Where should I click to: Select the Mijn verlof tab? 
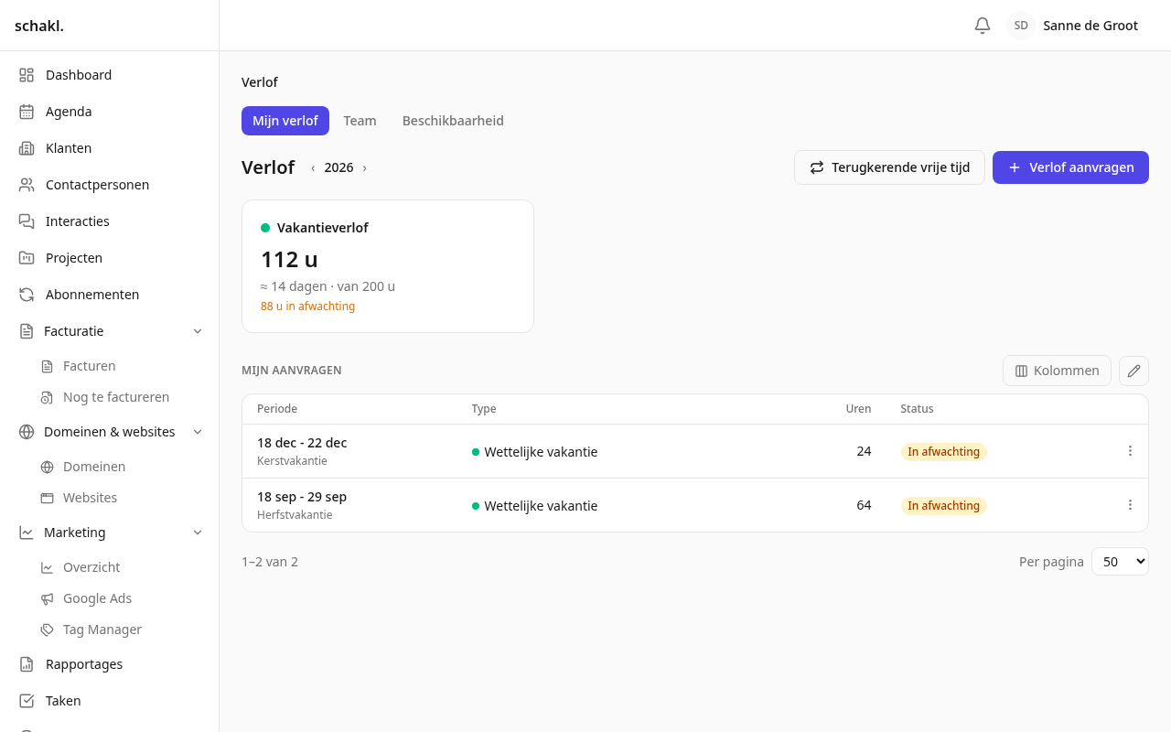coord(285,121)
